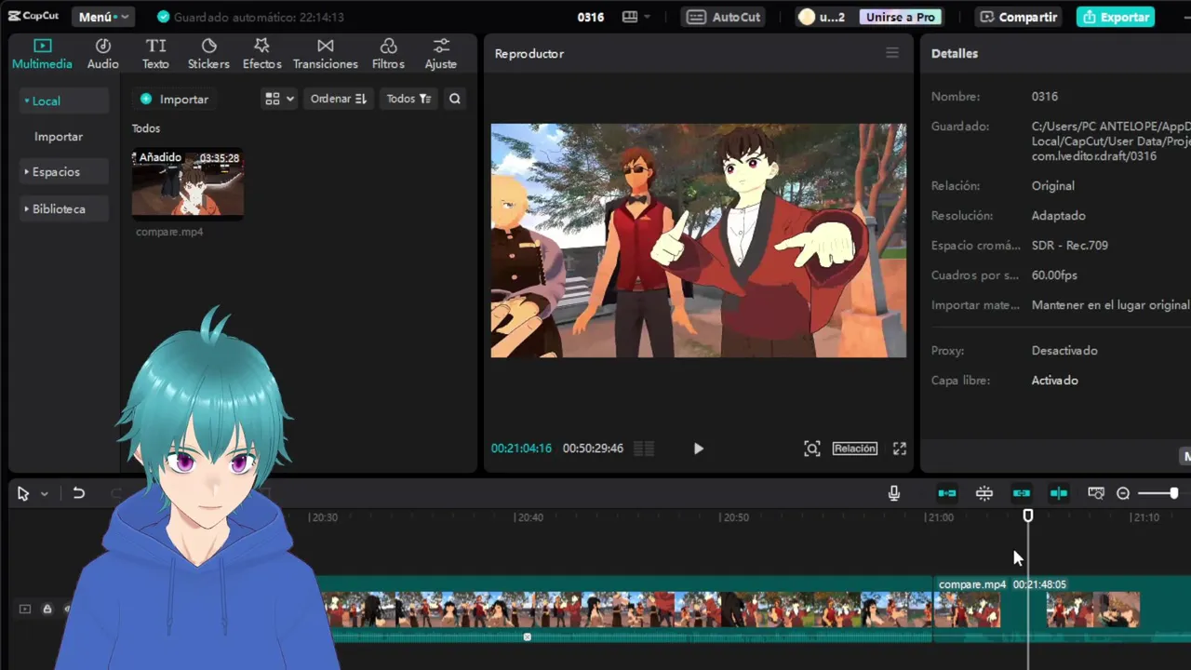Open the Todos filter dropdown
The image size is (1191, 670).
coord(408,99)
